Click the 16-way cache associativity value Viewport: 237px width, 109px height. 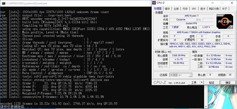[229, 67]
